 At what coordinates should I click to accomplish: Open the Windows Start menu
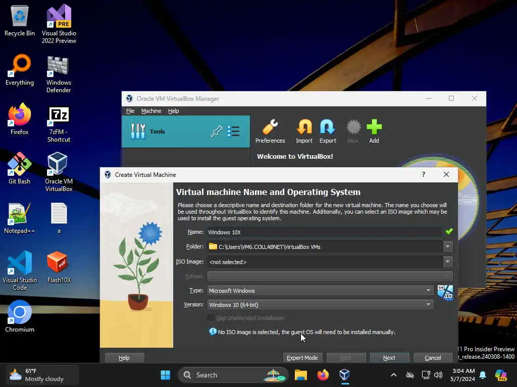[x=165, y=375]
